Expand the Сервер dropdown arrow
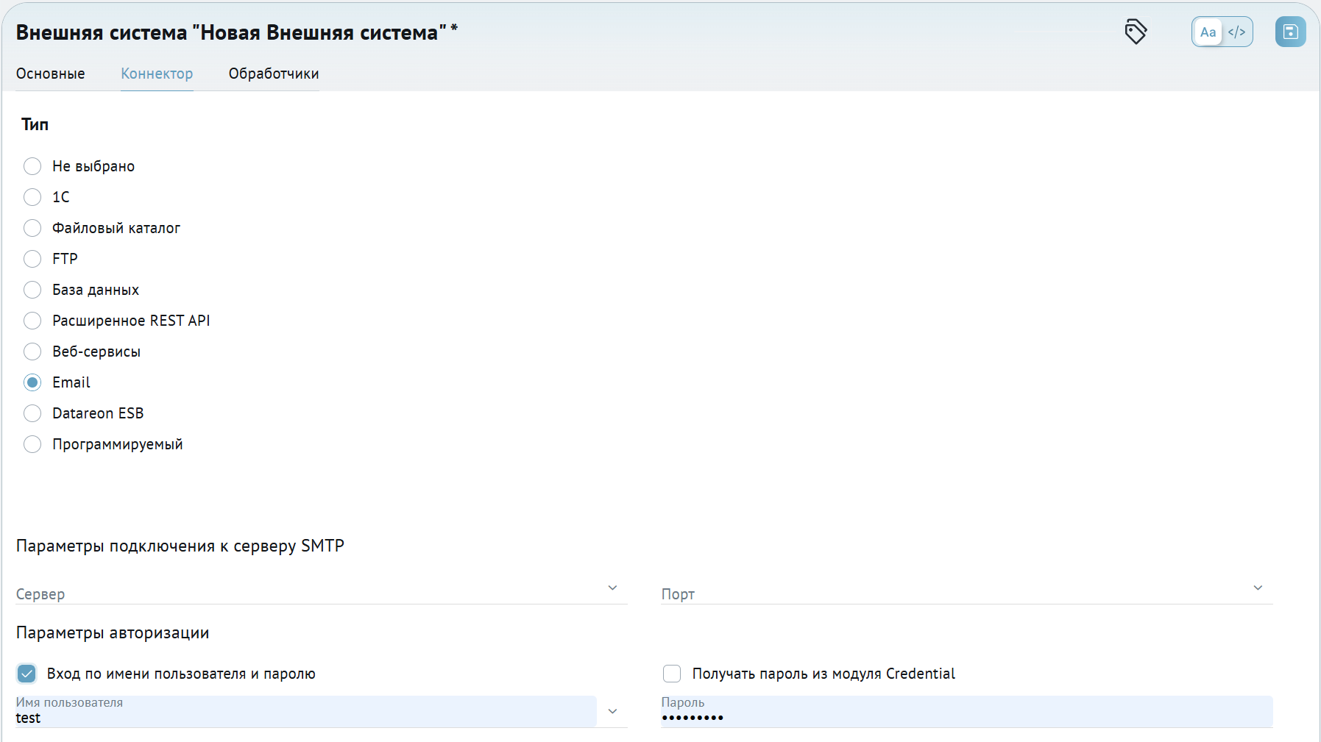Viewport: 1321px width, 742px height. [612, 588]
